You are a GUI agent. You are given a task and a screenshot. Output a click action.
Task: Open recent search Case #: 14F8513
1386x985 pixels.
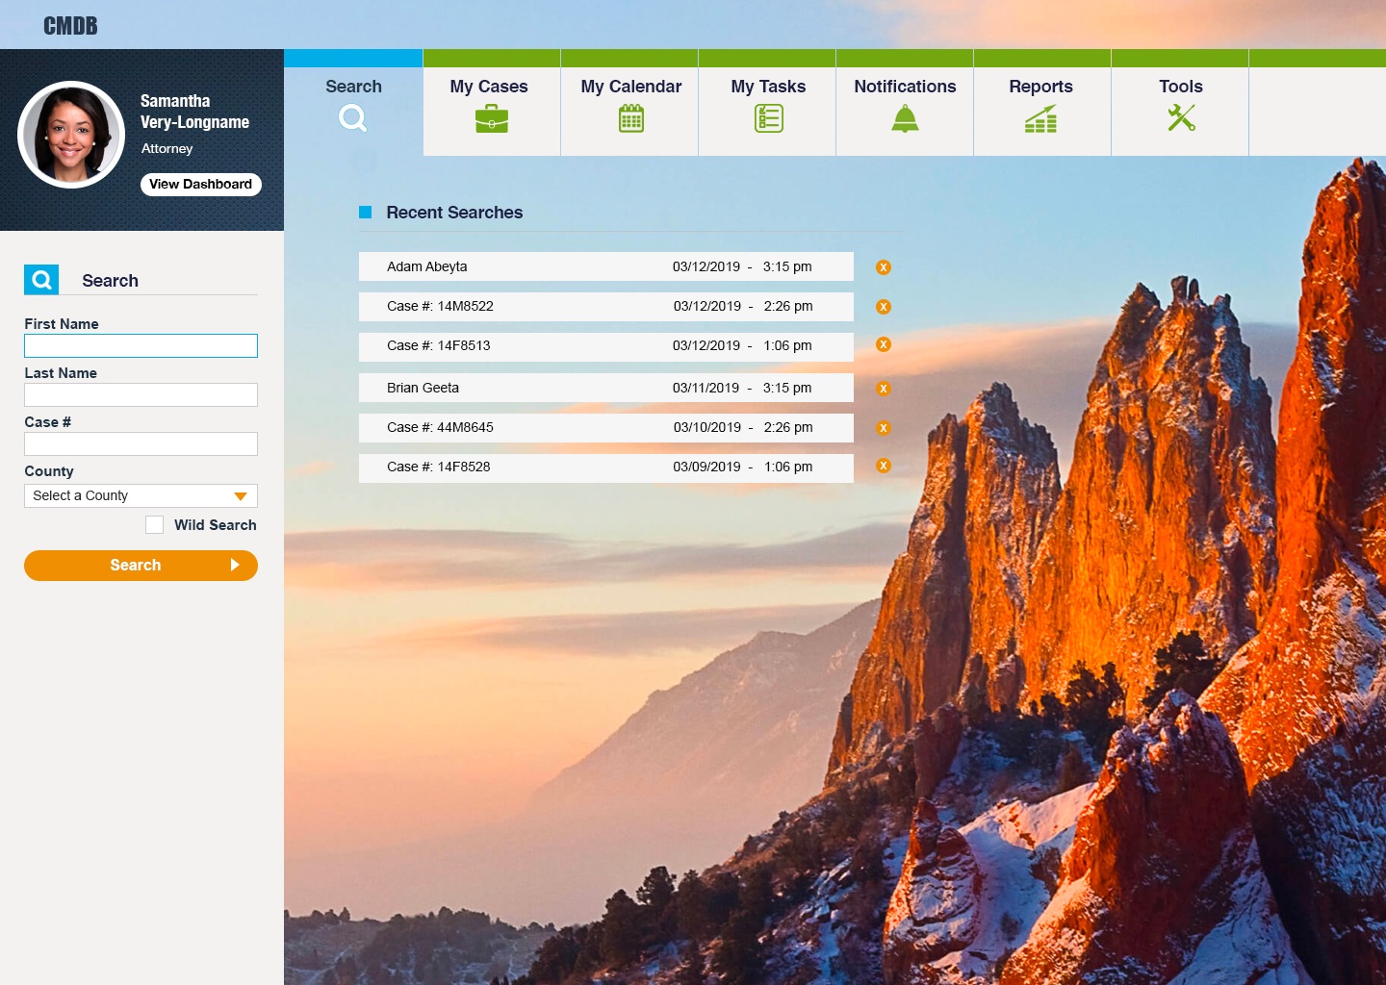pyautogui.click(x=606, y=346)
